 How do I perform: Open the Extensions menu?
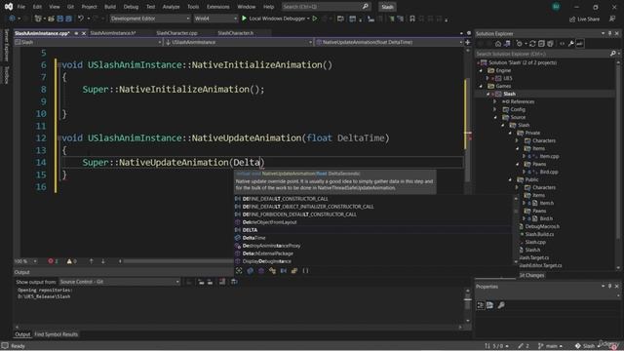(217, 7)
